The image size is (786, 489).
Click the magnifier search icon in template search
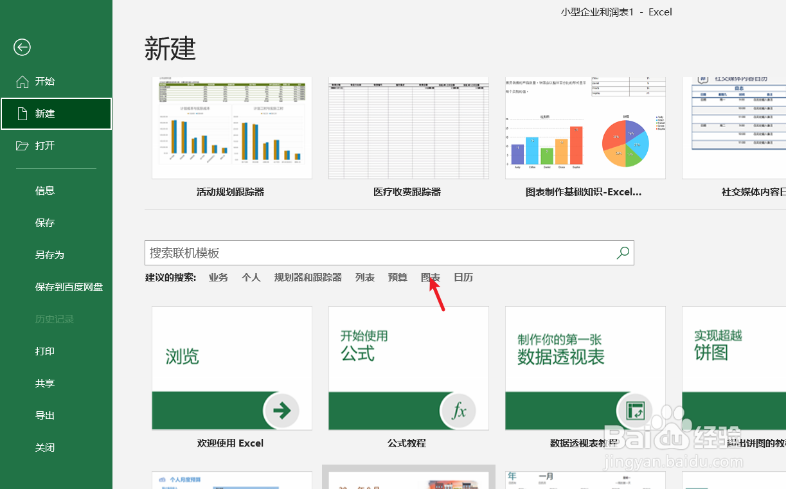coord(623,253)
